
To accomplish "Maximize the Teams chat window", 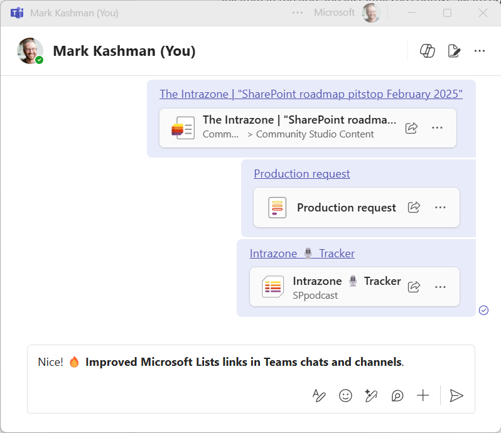I will click(x=447, y=13).
